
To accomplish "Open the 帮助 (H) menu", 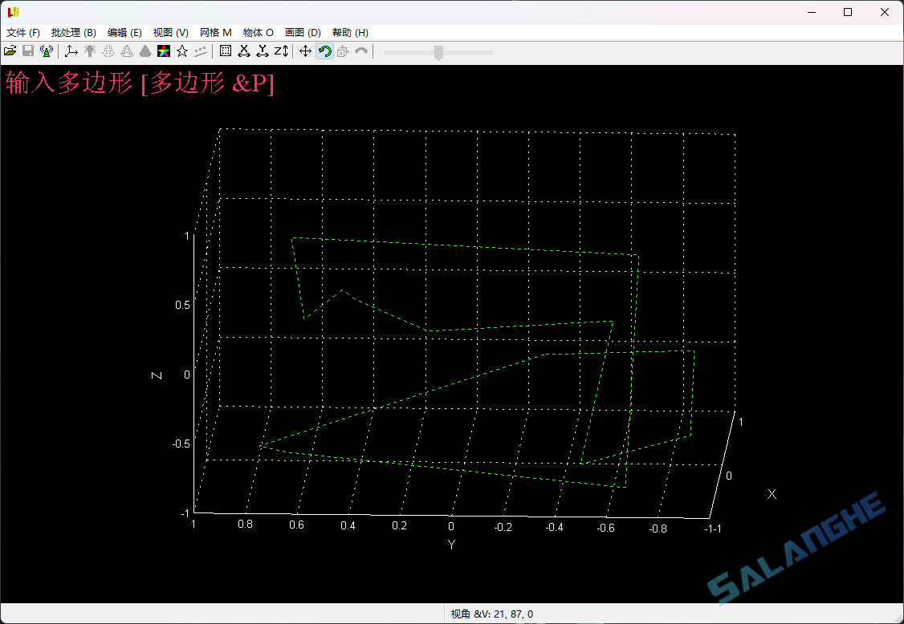I will [x=348, y=33].
